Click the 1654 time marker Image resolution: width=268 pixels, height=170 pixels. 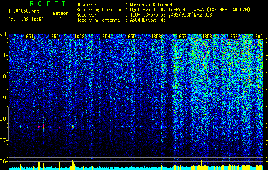click(105, 37)
